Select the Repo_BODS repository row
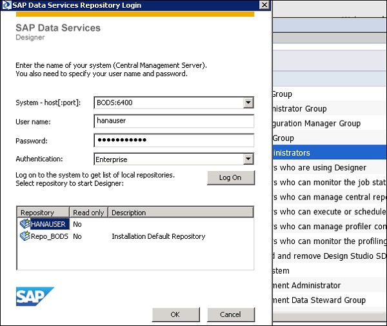Viewport: 387px width, 326px height. point(50,236)
